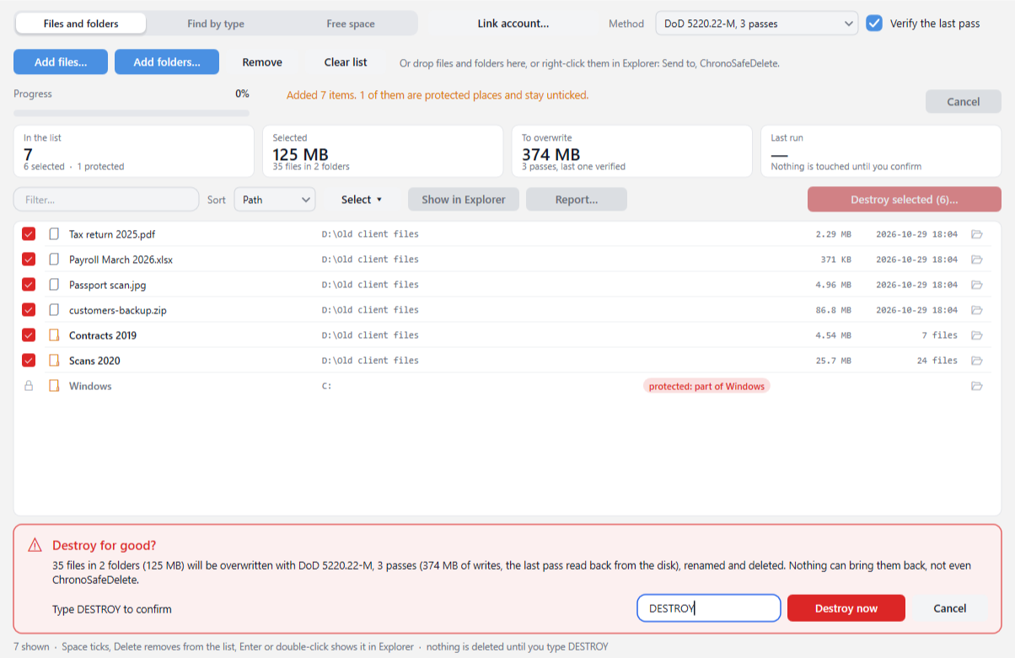This screenshot has width=1015, height=658.
Task: Click the red Destroy now button
Action: click(x=846, y=608)
